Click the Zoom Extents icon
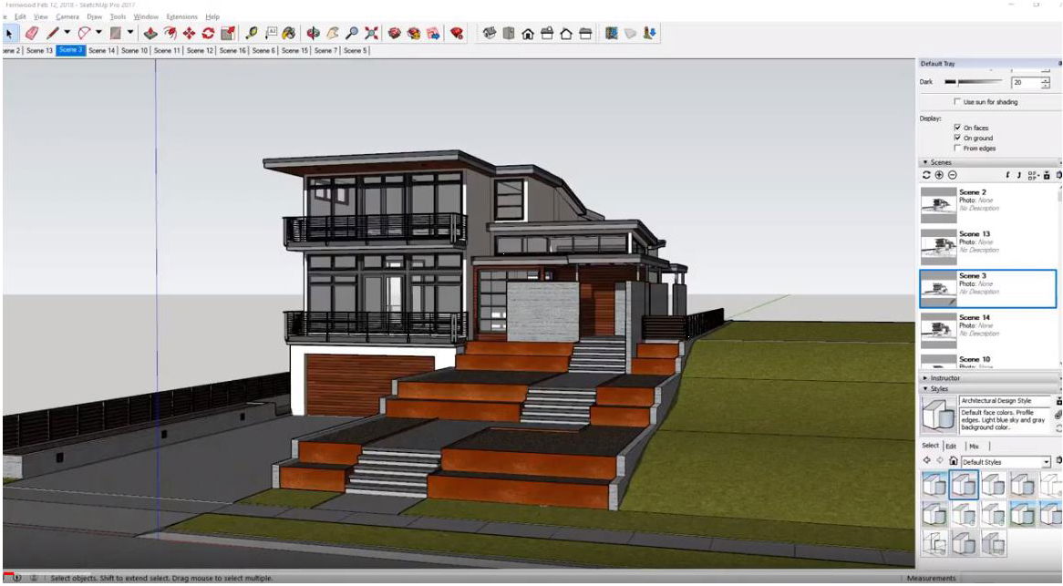 point(372,33)
